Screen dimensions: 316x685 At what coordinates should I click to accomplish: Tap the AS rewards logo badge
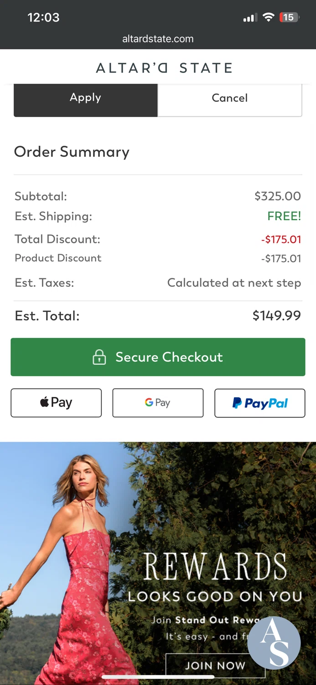click(x=274, y=643)
